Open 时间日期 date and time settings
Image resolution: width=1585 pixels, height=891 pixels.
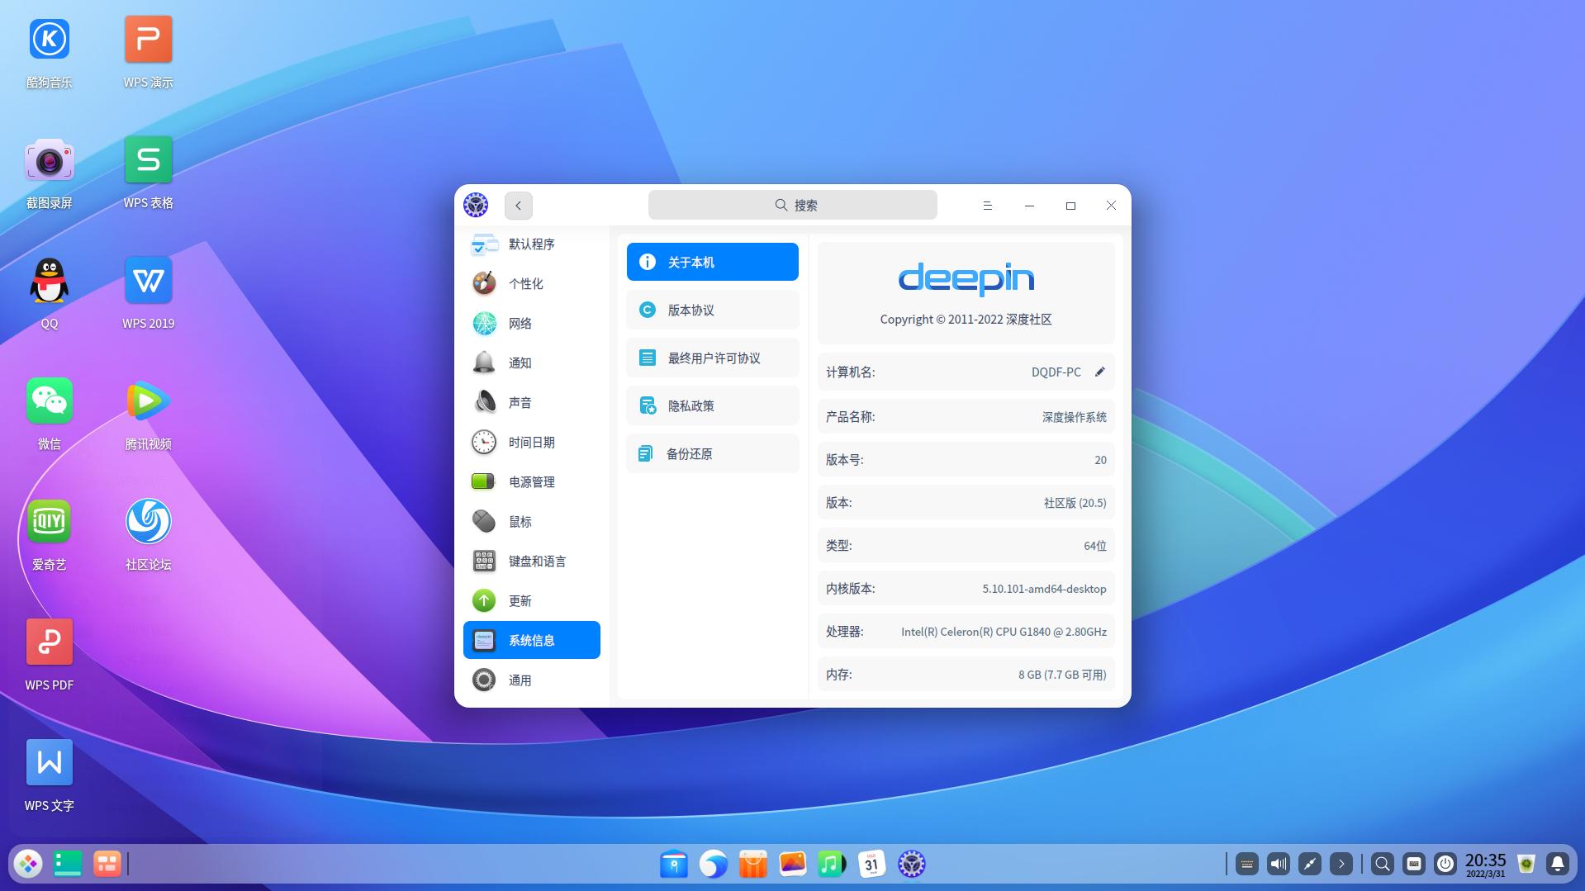[x=531, y=443]
